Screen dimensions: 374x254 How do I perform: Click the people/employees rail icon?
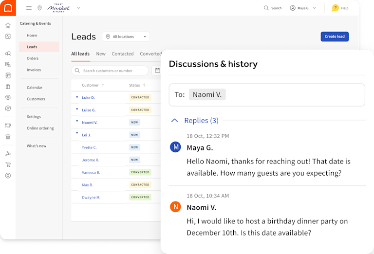click(8, 54)
